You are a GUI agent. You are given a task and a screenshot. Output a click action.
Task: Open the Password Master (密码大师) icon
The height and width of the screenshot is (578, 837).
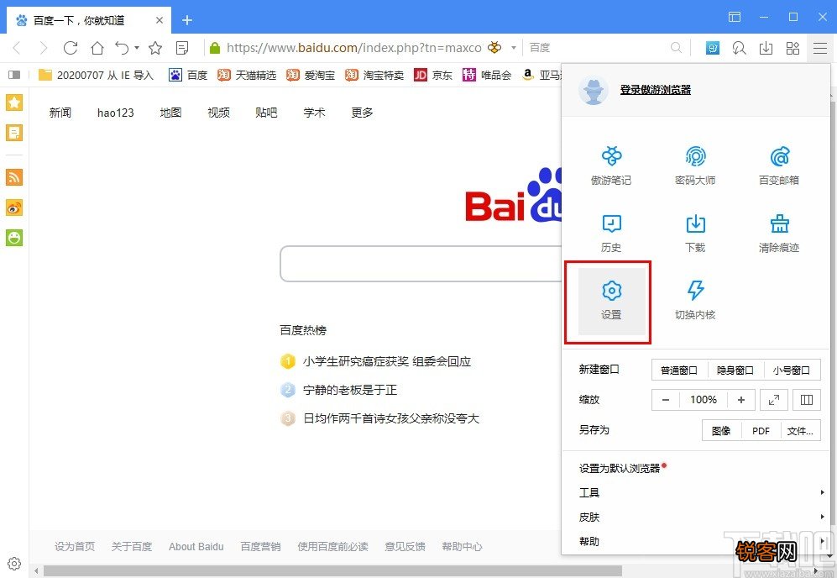pos(695,166)
